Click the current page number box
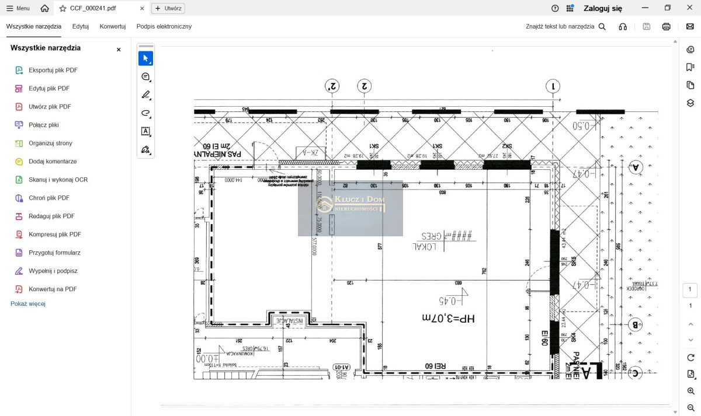The image size is (701, 416). point(690,290)
